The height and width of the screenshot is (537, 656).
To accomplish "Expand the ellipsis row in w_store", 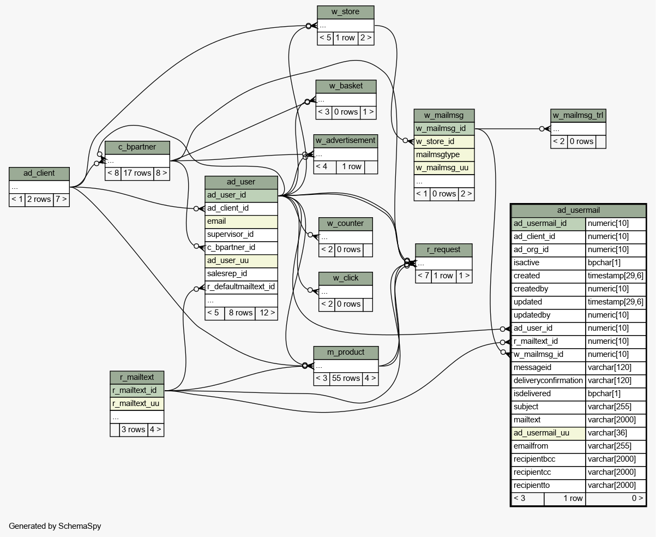I will pyautogui.click(x=345, y=25).
